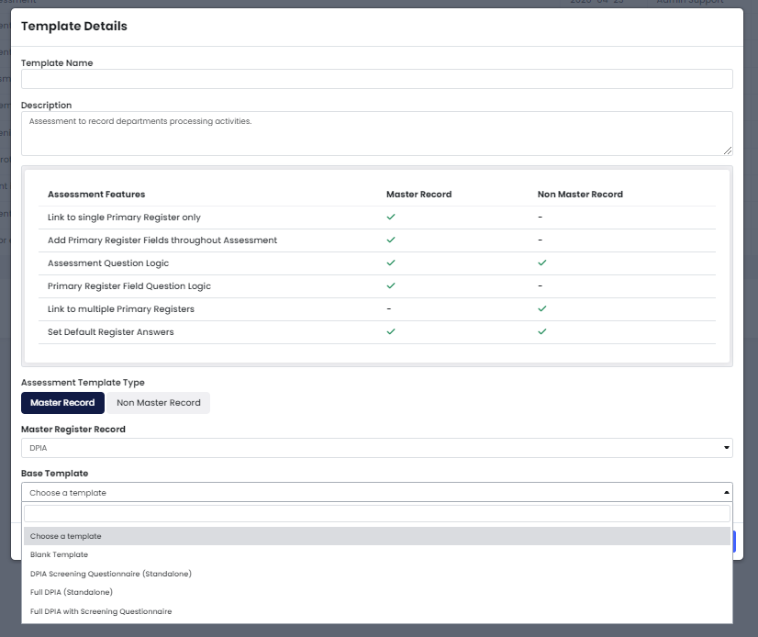758x637 pixels.
Task: Click the Template Name input field
Action: click(376, 79)
